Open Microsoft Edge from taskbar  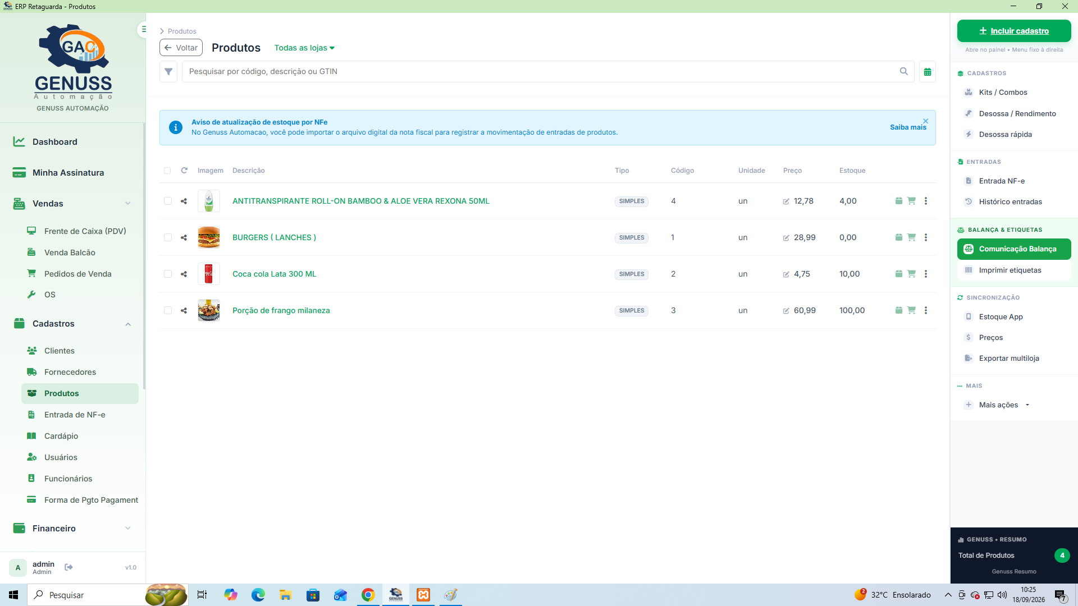click(258, 595)
